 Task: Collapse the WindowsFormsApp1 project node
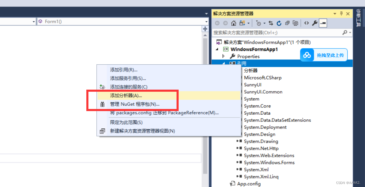pyautogui.click(x=217, y=49)
